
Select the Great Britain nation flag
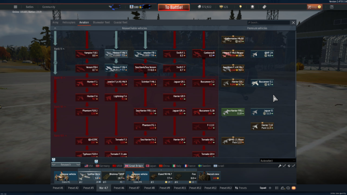[134, 166]
